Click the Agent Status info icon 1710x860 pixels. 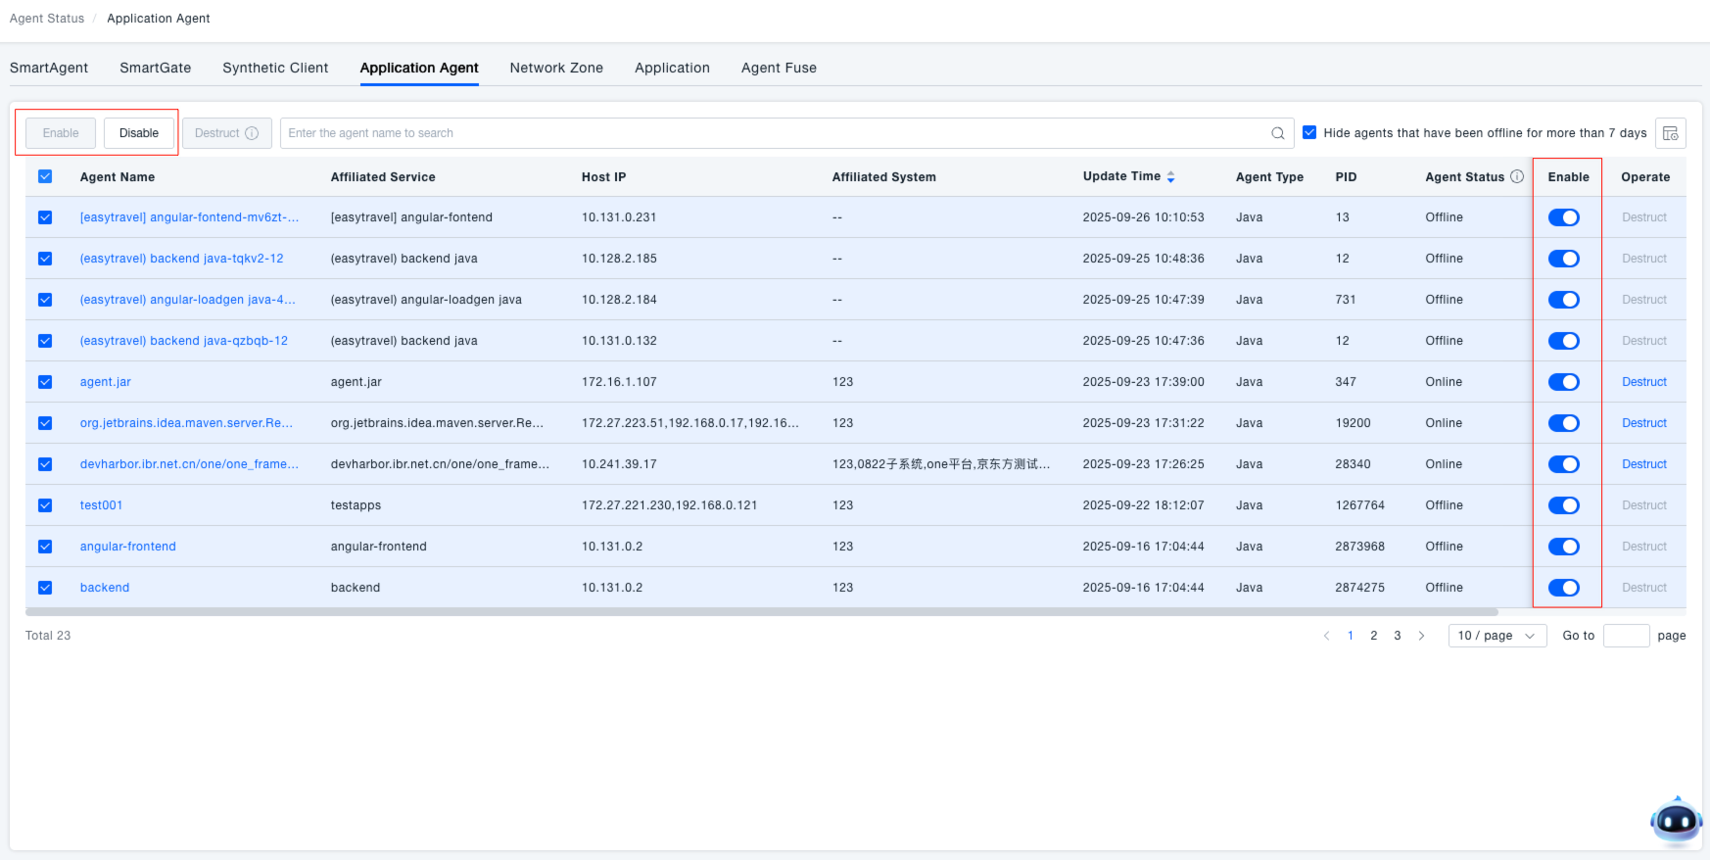tap(1517, 177)
